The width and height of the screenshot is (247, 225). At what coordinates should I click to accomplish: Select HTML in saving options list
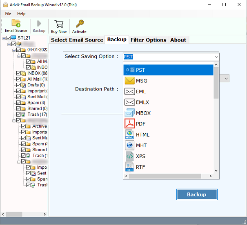point(168,135)
